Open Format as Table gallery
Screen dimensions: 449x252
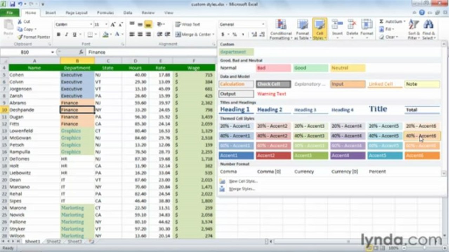pos(302,29)
